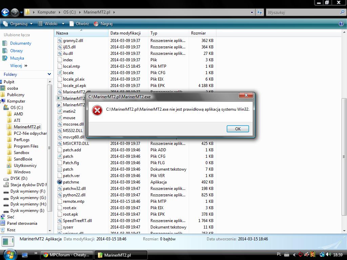Select Komputer in the address breadcrumb
Viewport: 347px width, 260px height.
coord(46,12)
